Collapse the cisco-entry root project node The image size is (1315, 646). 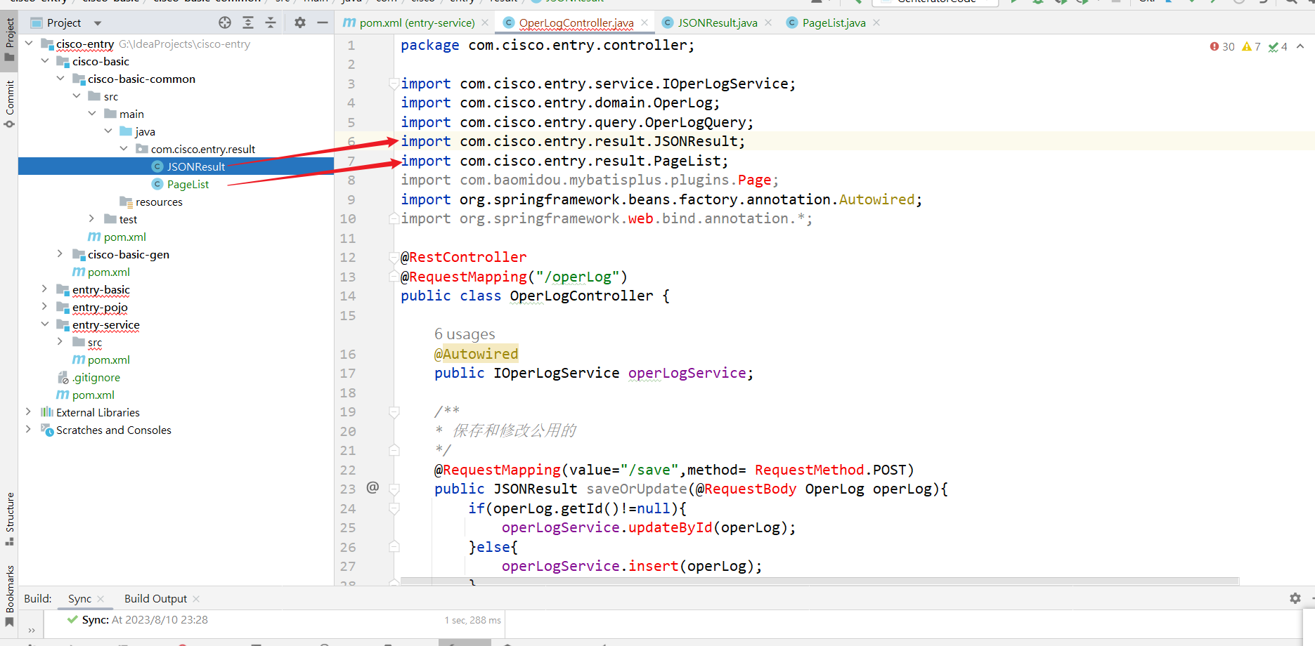29,44
